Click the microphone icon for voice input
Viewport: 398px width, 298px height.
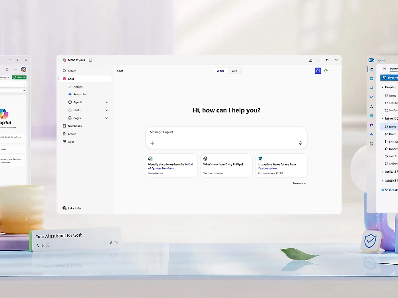pyautogui.click(x=300, y=143)
